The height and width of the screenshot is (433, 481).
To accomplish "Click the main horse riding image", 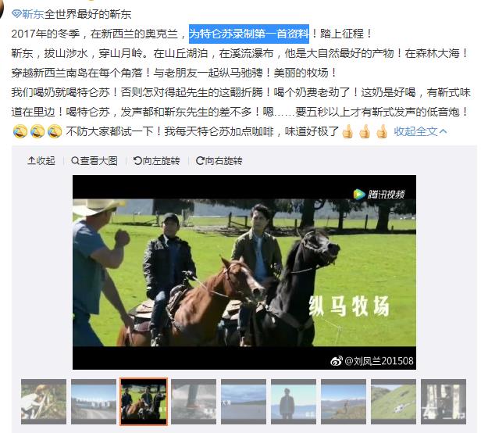I will click(x=244, y=272).
